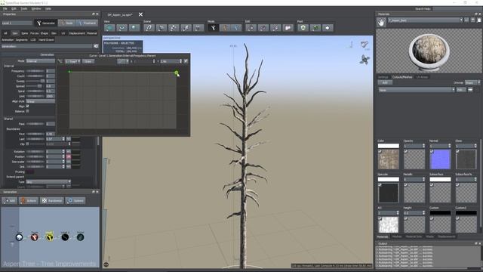Screen dimensions: 483x272
Task: Toggle the Opacity map checkbox
Action: coord(406,151)
